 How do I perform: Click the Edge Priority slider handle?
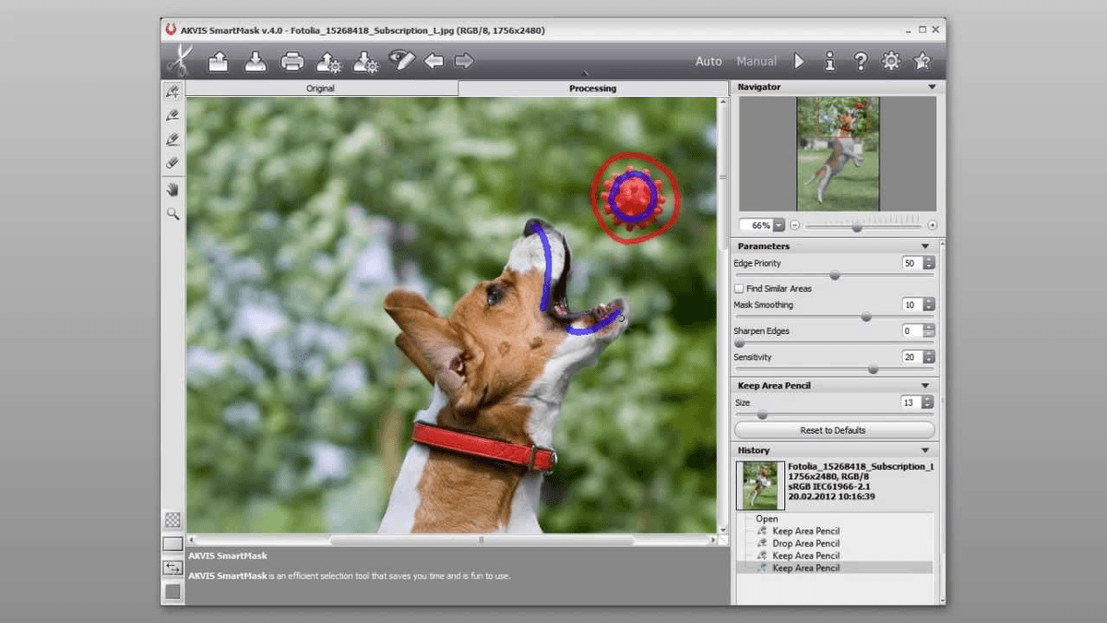[835, 275]
